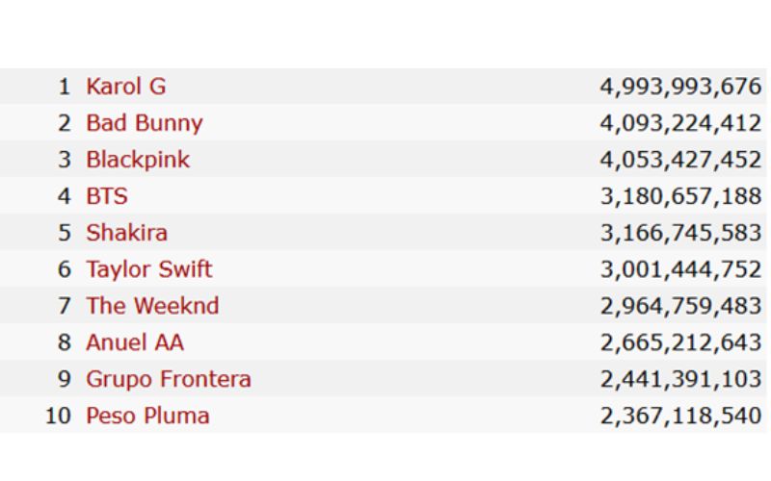The height and width of the screenshot is (481, 771).
Task: Click the 2,964,759,483 figure for The Weeknd
Action: pos(680,306)
